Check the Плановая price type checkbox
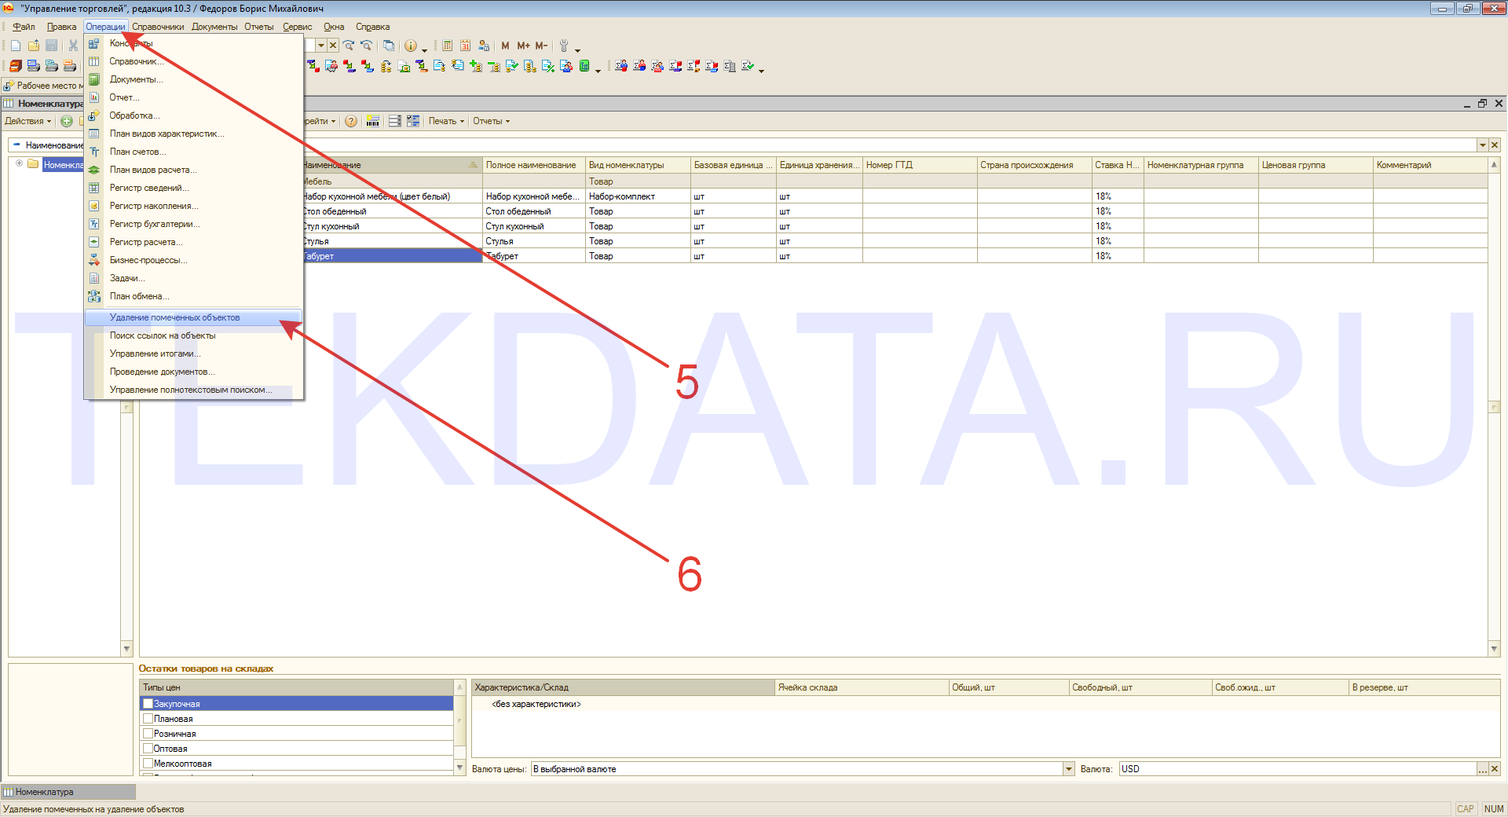The height and width of the screenshot is (817, 1508). (x=148, y=719)
